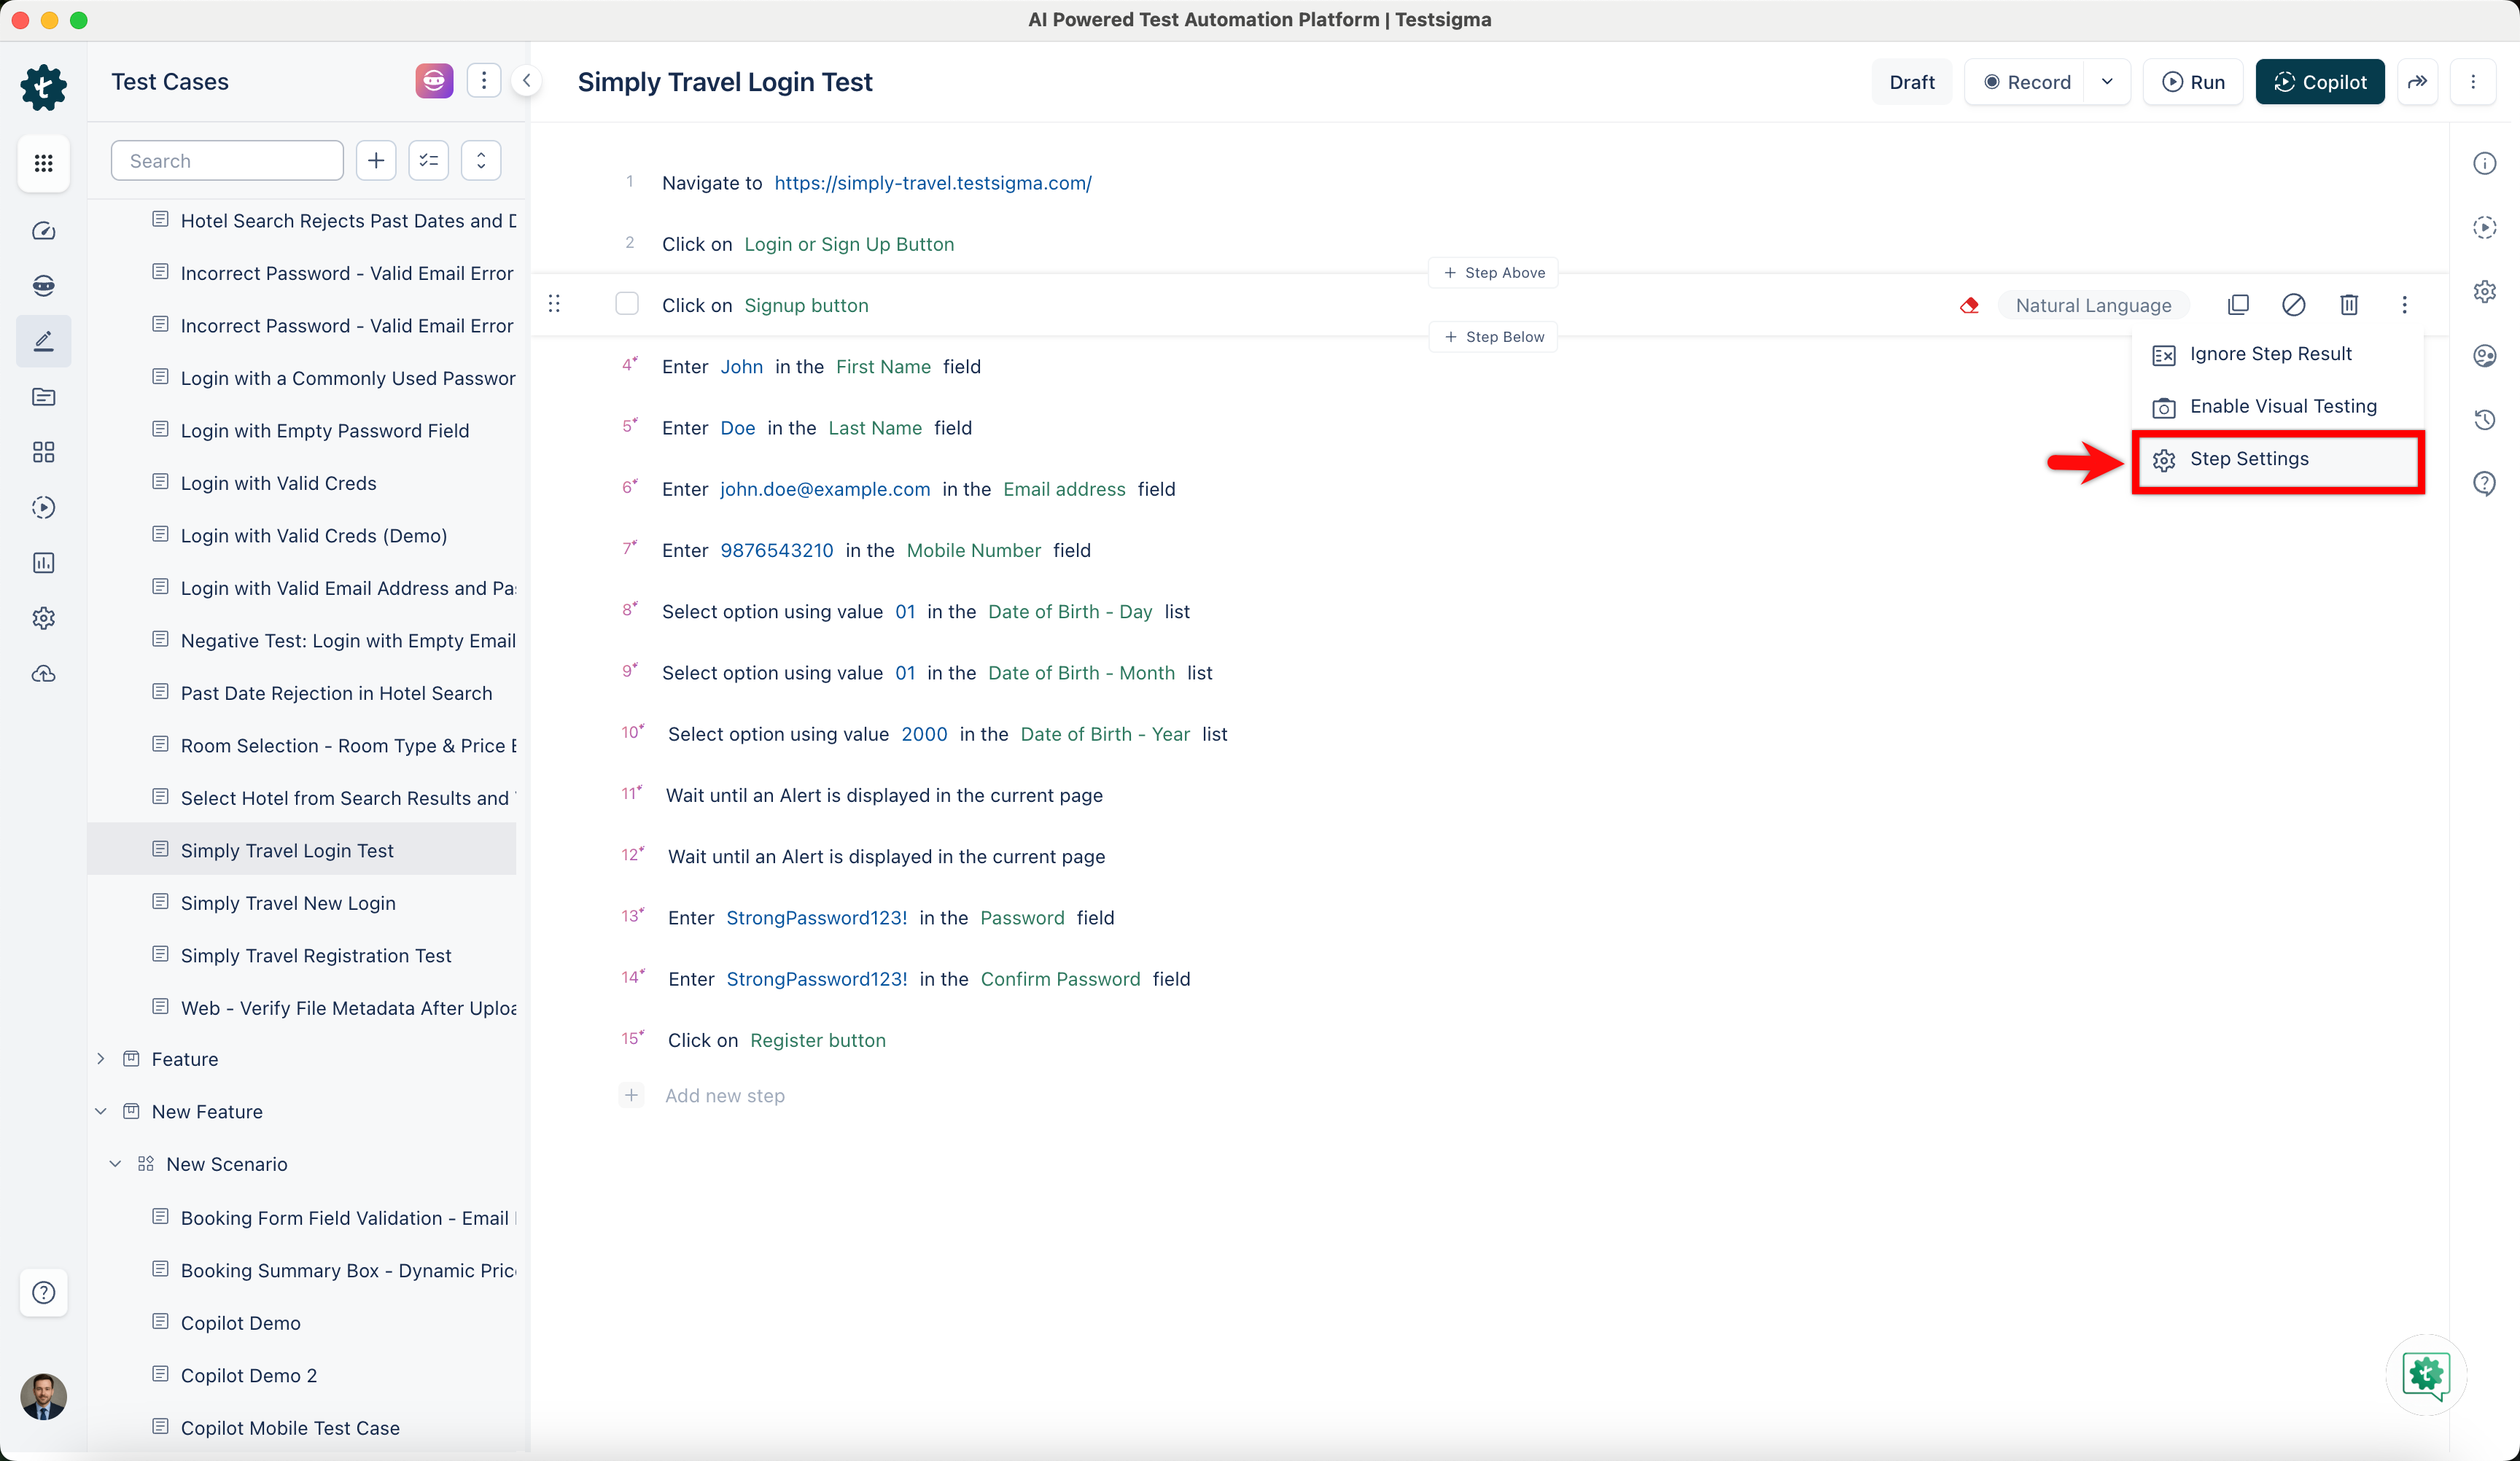Delete the Signup button step via the trash icon
This screenshot has width=2520, height=1461.
coord(2349,305)
